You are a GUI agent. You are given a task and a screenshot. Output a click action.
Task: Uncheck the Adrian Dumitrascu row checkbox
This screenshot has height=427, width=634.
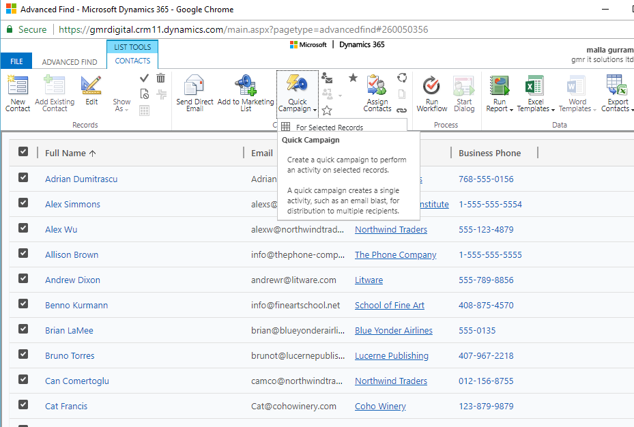pyautogui.click(x=23, y=177)
